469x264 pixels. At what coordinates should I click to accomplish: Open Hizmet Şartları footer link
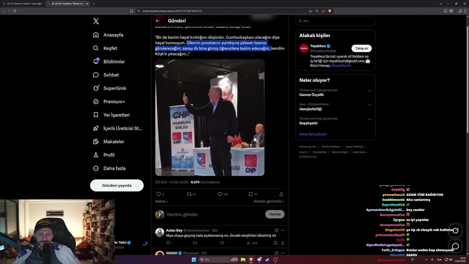click(308, 147)
